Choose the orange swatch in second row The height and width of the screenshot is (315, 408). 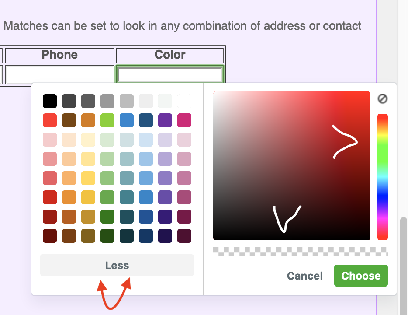tap(88, 120)
